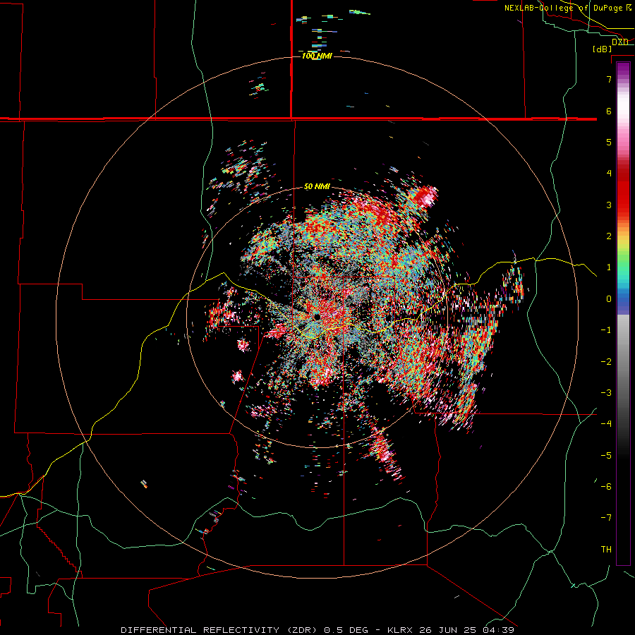Click the 0.5 DEG elevation text in caption
Screen dimensions: 635x635
point(346,630)
